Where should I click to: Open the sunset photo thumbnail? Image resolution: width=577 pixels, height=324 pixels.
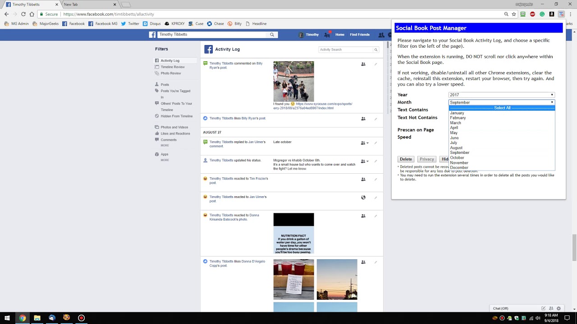337,279
